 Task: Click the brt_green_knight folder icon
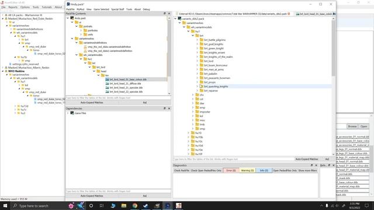pyautogui.click(x=202, y=48)
